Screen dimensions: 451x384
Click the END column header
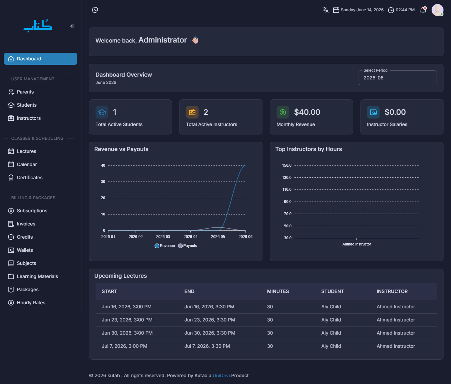[189, 291]
